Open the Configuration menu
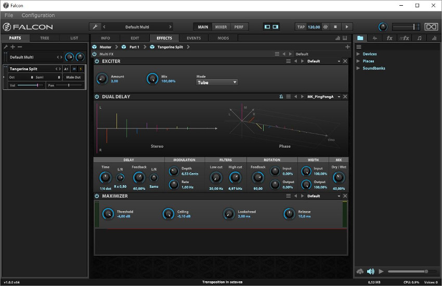Screen dimensions: 442x286 point(38,15)
